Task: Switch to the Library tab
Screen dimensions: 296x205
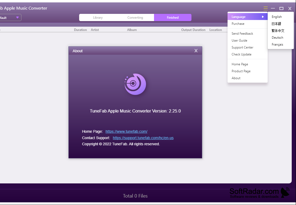Action: [x=98, y=18]
